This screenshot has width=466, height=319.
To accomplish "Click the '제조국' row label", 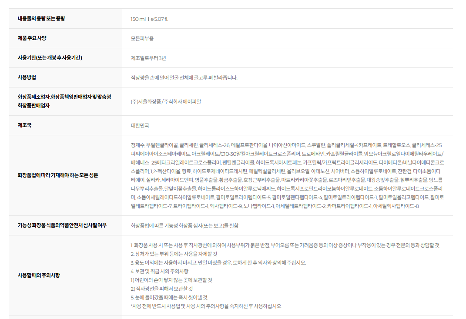I will [x=24, y=125].
